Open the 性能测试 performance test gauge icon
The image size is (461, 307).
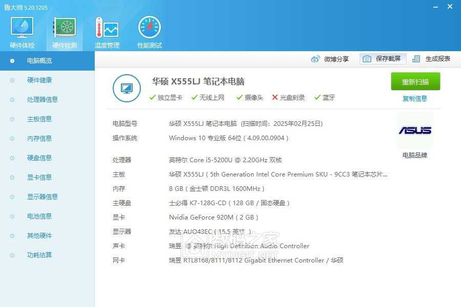[x=150, y=32]
